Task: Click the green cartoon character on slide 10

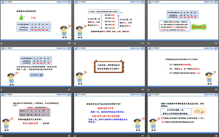Action: click(22, 17)
